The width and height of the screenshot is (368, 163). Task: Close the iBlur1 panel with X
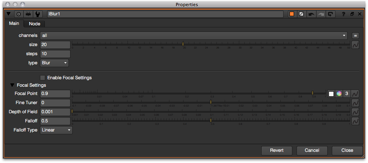[x=360, y=14]
